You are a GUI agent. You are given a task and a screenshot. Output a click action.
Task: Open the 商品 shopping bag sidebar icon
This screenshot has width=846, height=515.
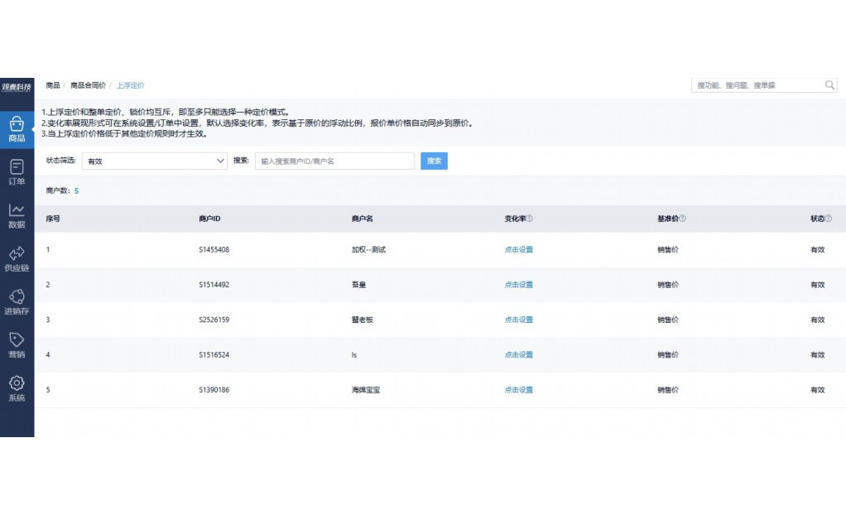click(17, 129)
